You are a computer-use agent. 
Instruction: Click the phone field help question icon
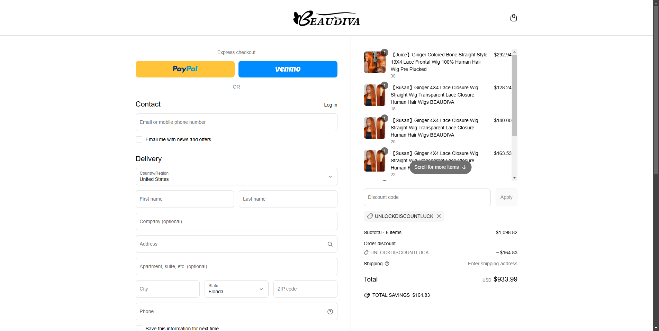pos(330,312)
